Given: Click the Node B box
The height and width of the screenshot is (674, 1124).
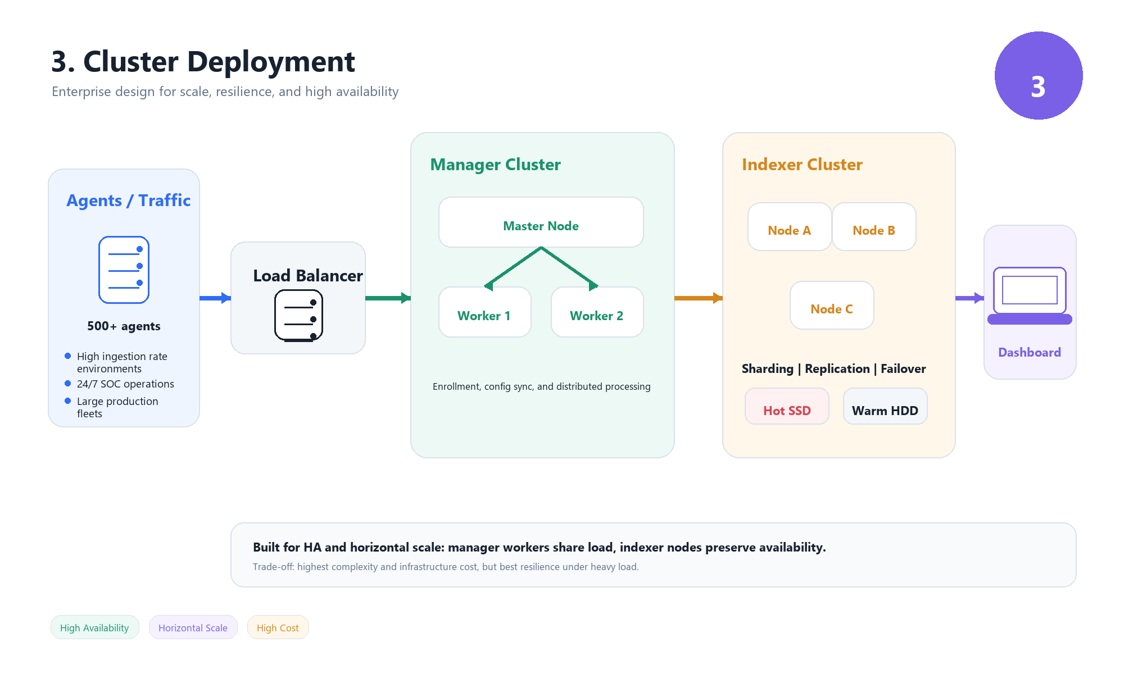Looking at the screenshot, I should [874, 227].
